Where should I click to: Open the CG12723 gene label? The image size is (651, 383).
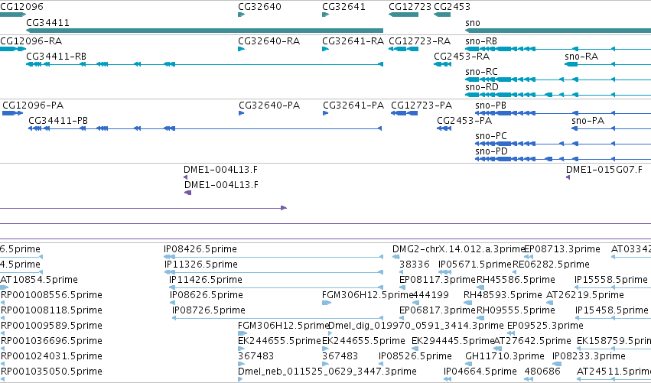[410, 7]
